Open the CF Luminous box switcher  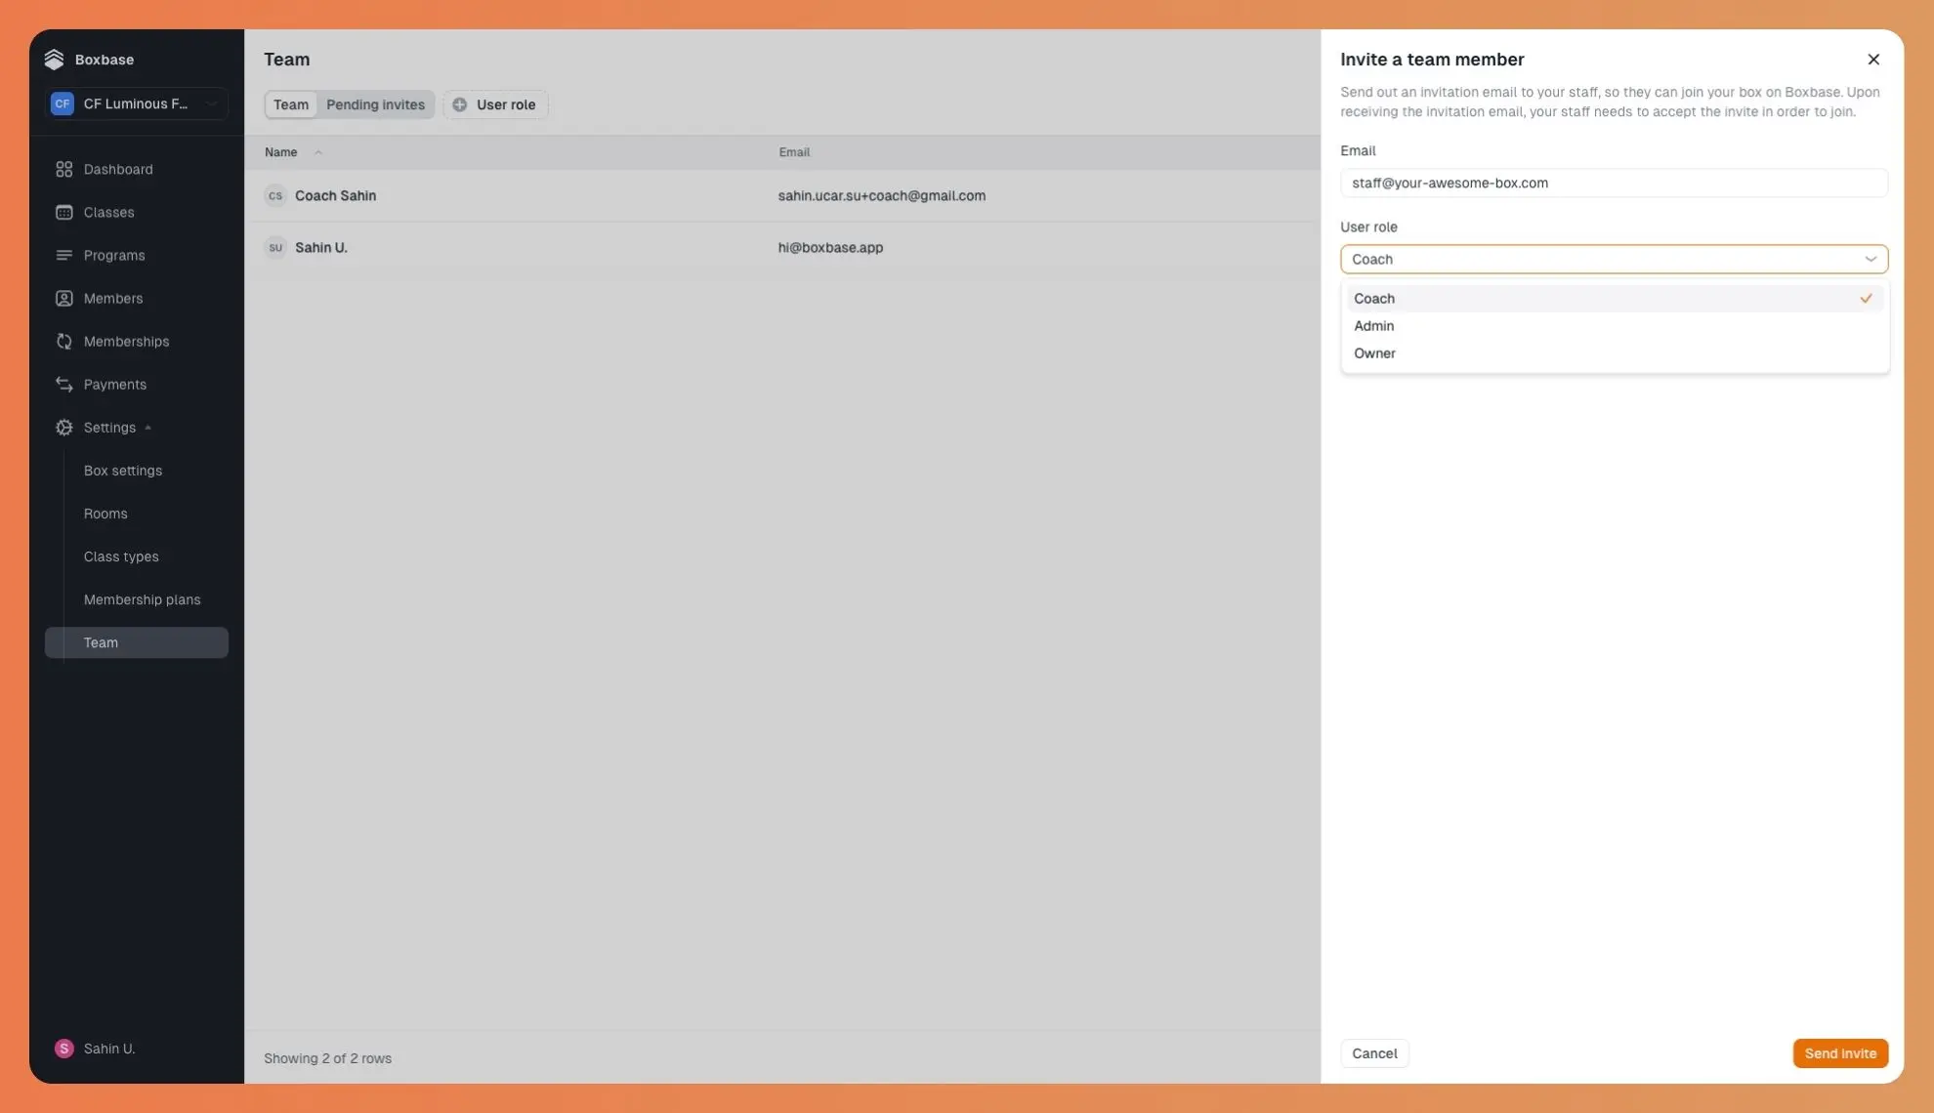(137, 103)
